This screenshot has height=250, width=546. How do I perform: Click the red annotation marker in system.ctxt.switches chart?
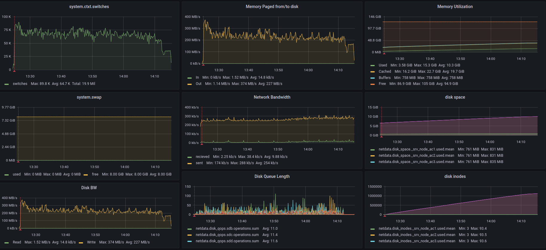[14, 71]
